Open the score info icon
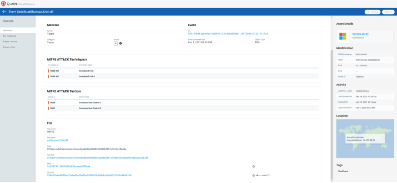Image resolution: width=397 pixels, height=183 pixels. (121, 43)
